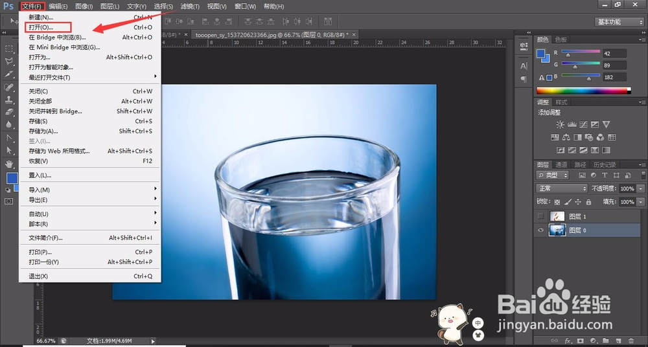The height and width of the screenshot is (347, 648).
Task: Switch to the 样式 tab
Action: [x=561, y=102]
